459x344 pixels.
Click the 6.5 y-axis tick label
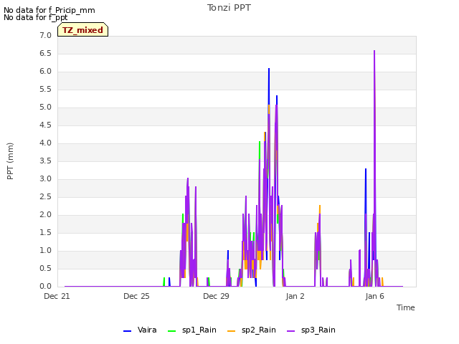[x=45, y=53]
